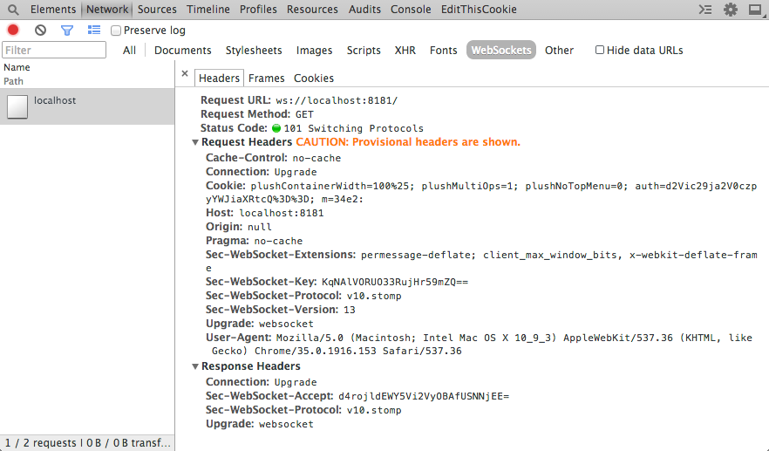The image size is (769, 451).
Task: Collapse the Request Headers section
Action: (x=195, y=142)
